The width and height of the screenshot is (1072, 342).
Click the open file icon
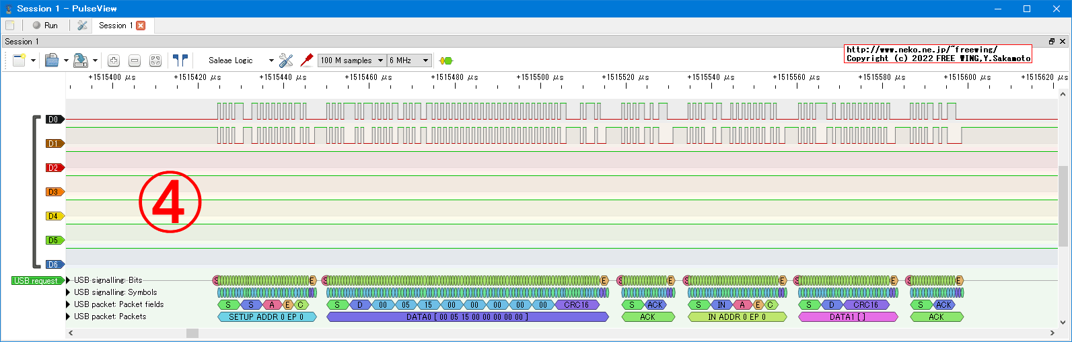coord(51,60)
